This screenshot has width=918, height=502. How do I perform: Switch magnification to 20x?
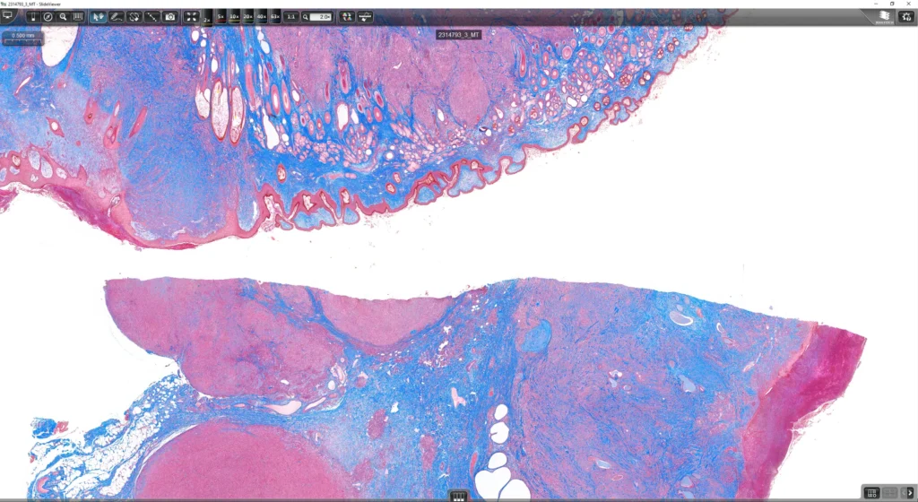(247, 17)
